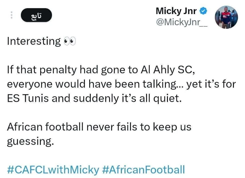Image resolution: width=245 pixels, height=178 pixels.
Task: Open the Micky Jnr display name
Action: (x=176, y=11)
